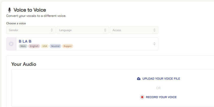Select the B LA B voice name
The width and height of the screenshot is (214, 107).
(x=25, y=41)
